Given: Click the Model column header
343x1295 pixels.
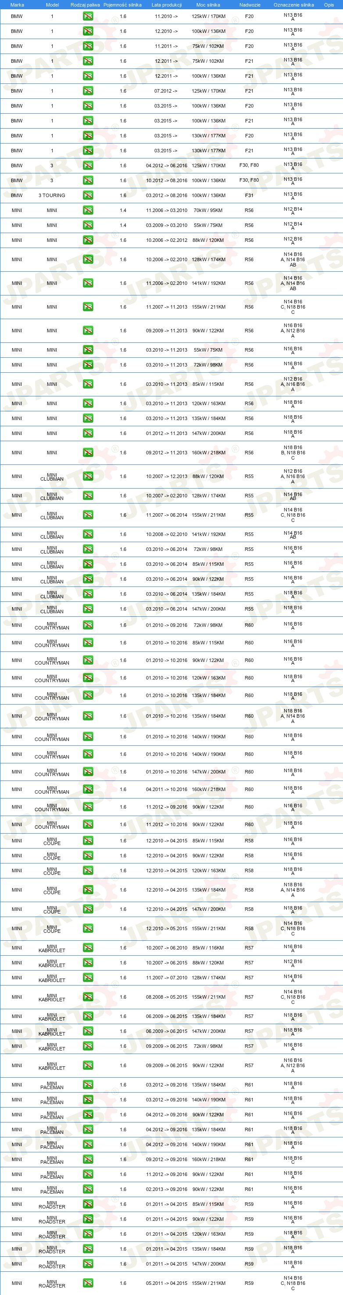Looking at the screenshot, I should [x=52, y=5].
